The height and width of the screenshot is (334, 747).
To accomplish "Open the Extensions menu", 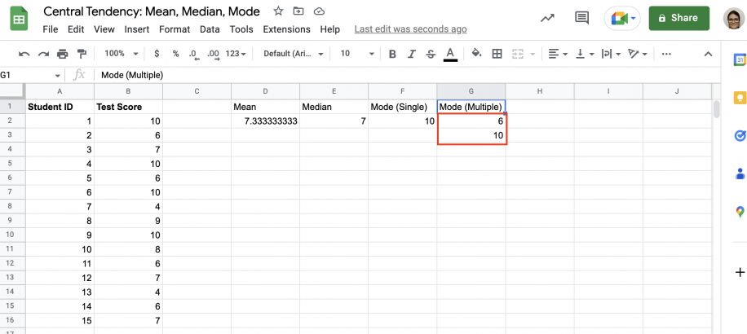I will click(286, 29).
